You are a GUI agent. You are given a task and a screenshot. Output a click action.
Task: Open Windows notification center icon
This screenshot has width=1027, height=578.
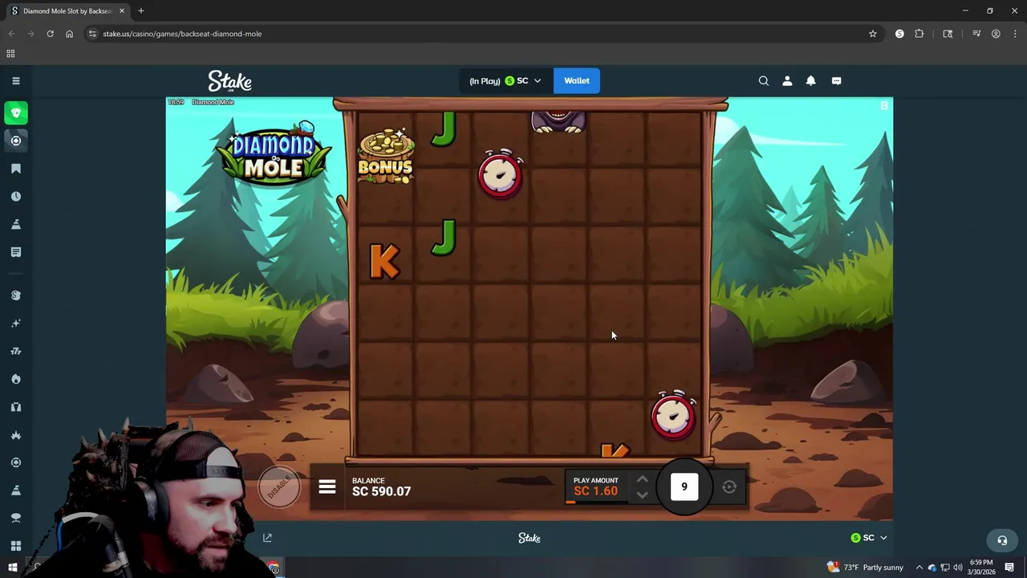tap(1009, 568)
